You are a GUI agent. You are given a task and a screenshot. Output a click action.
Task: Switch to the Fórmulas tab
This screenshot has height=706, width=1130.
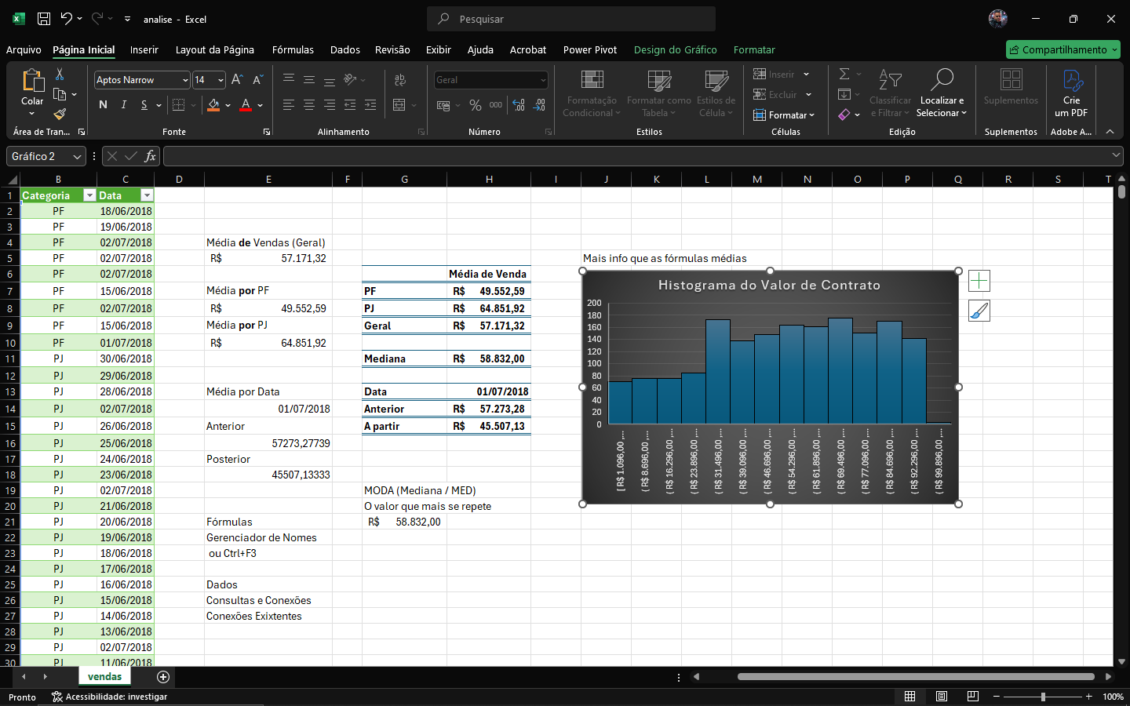tap(293, 49)
